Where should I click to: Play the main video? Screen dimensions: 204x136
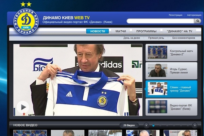[23, 107]
